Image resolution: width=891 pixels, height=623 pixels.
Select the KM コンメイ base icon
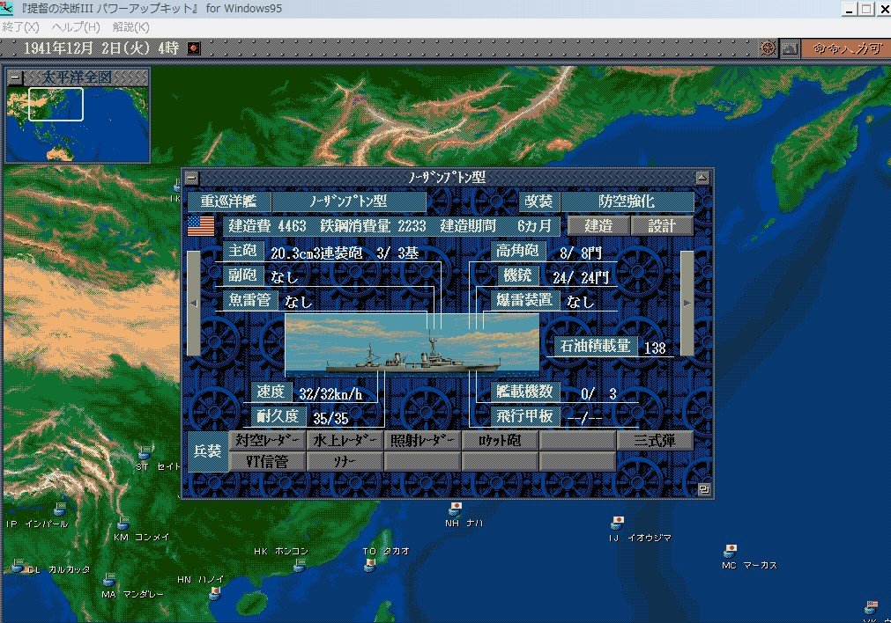(123, 522)
